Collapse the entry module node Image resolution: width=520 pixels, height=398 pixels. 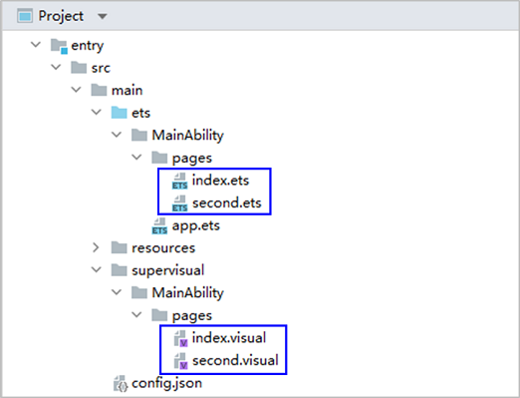(x=36, y=45)
